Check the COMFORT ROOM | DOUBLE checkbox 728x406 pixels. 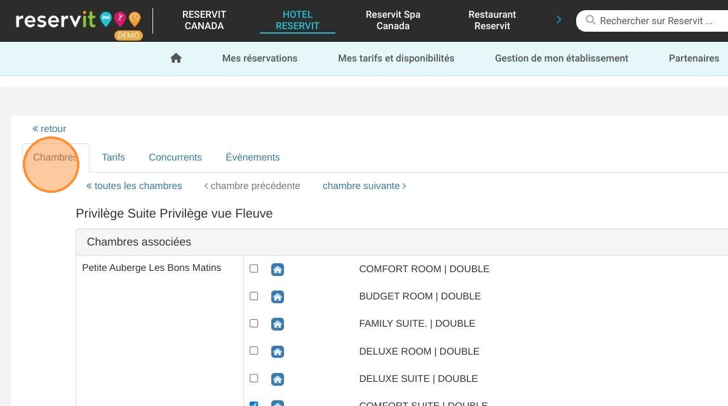coord(254,268)
